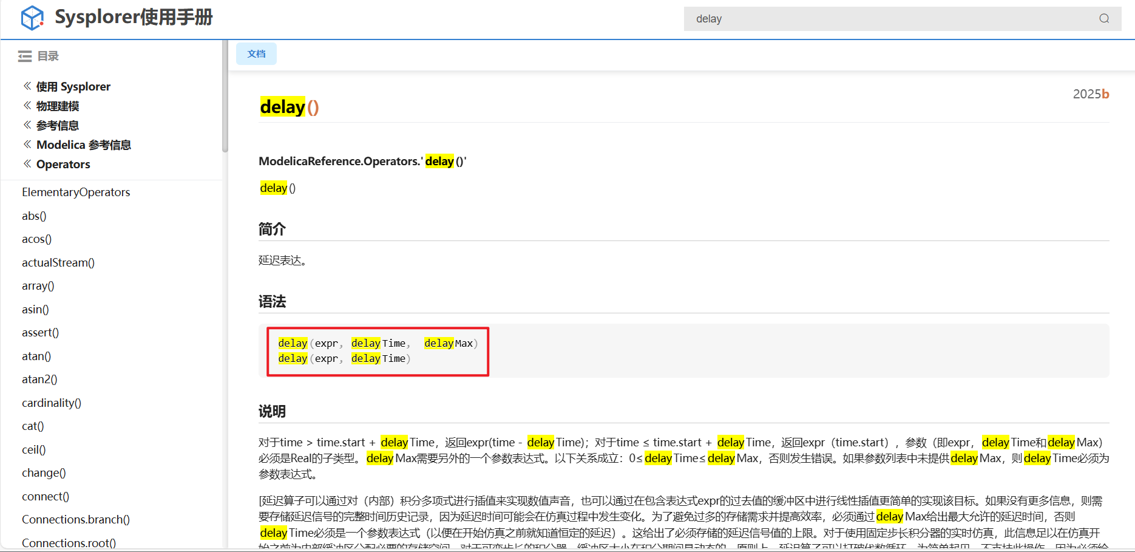Click the delay(expr, delayTime, delayMax) code line
1135x552 pixels.
pyautogui.click(x=378, y=343)
